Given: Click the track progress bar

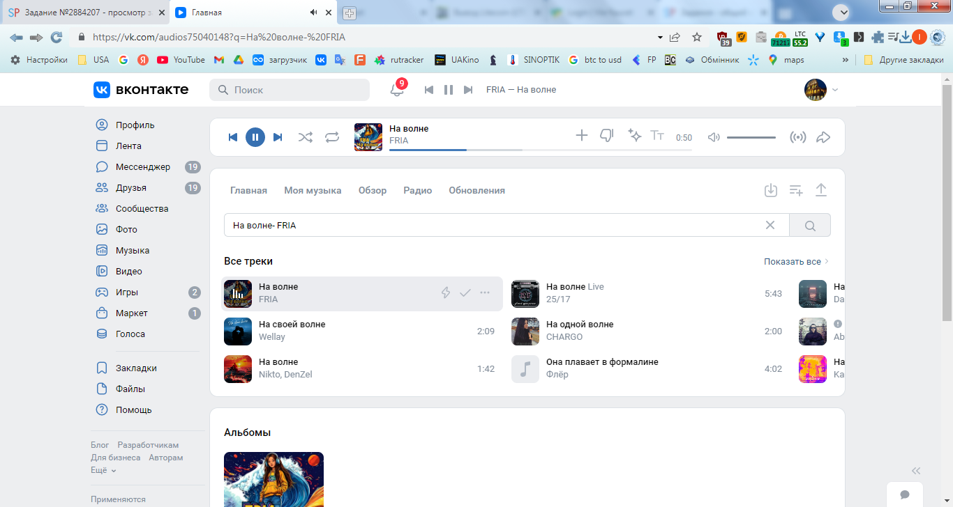Looking at the screenshot, I should tap(541, 150).
